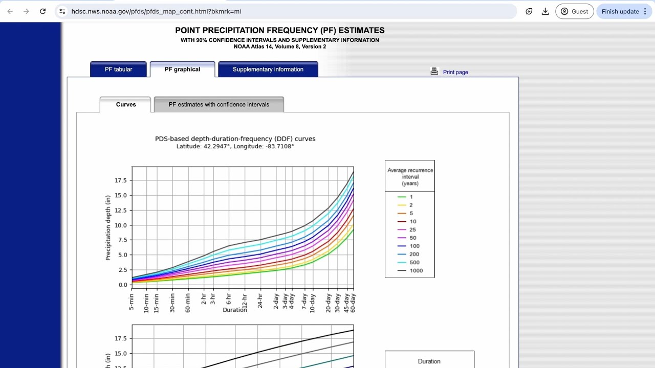
Task: Click the 24-hr label on the duration axis
Action: tap(260, 301)
